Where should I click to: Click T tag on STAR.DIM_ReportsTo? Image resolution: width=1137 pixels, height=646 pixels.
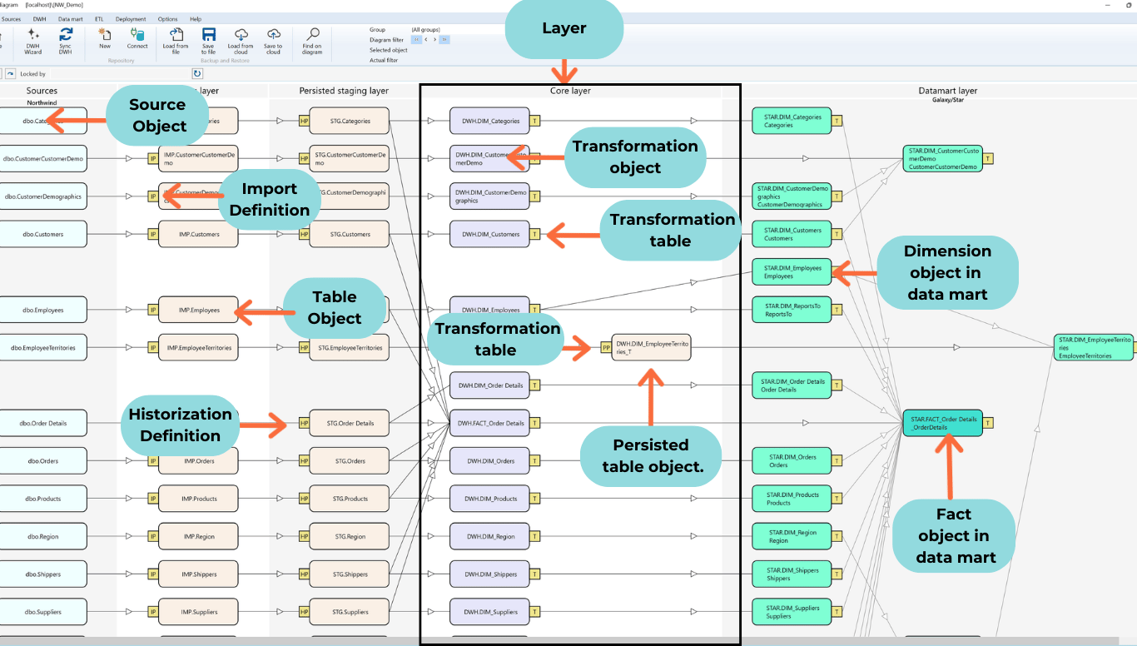pos(837,310)
